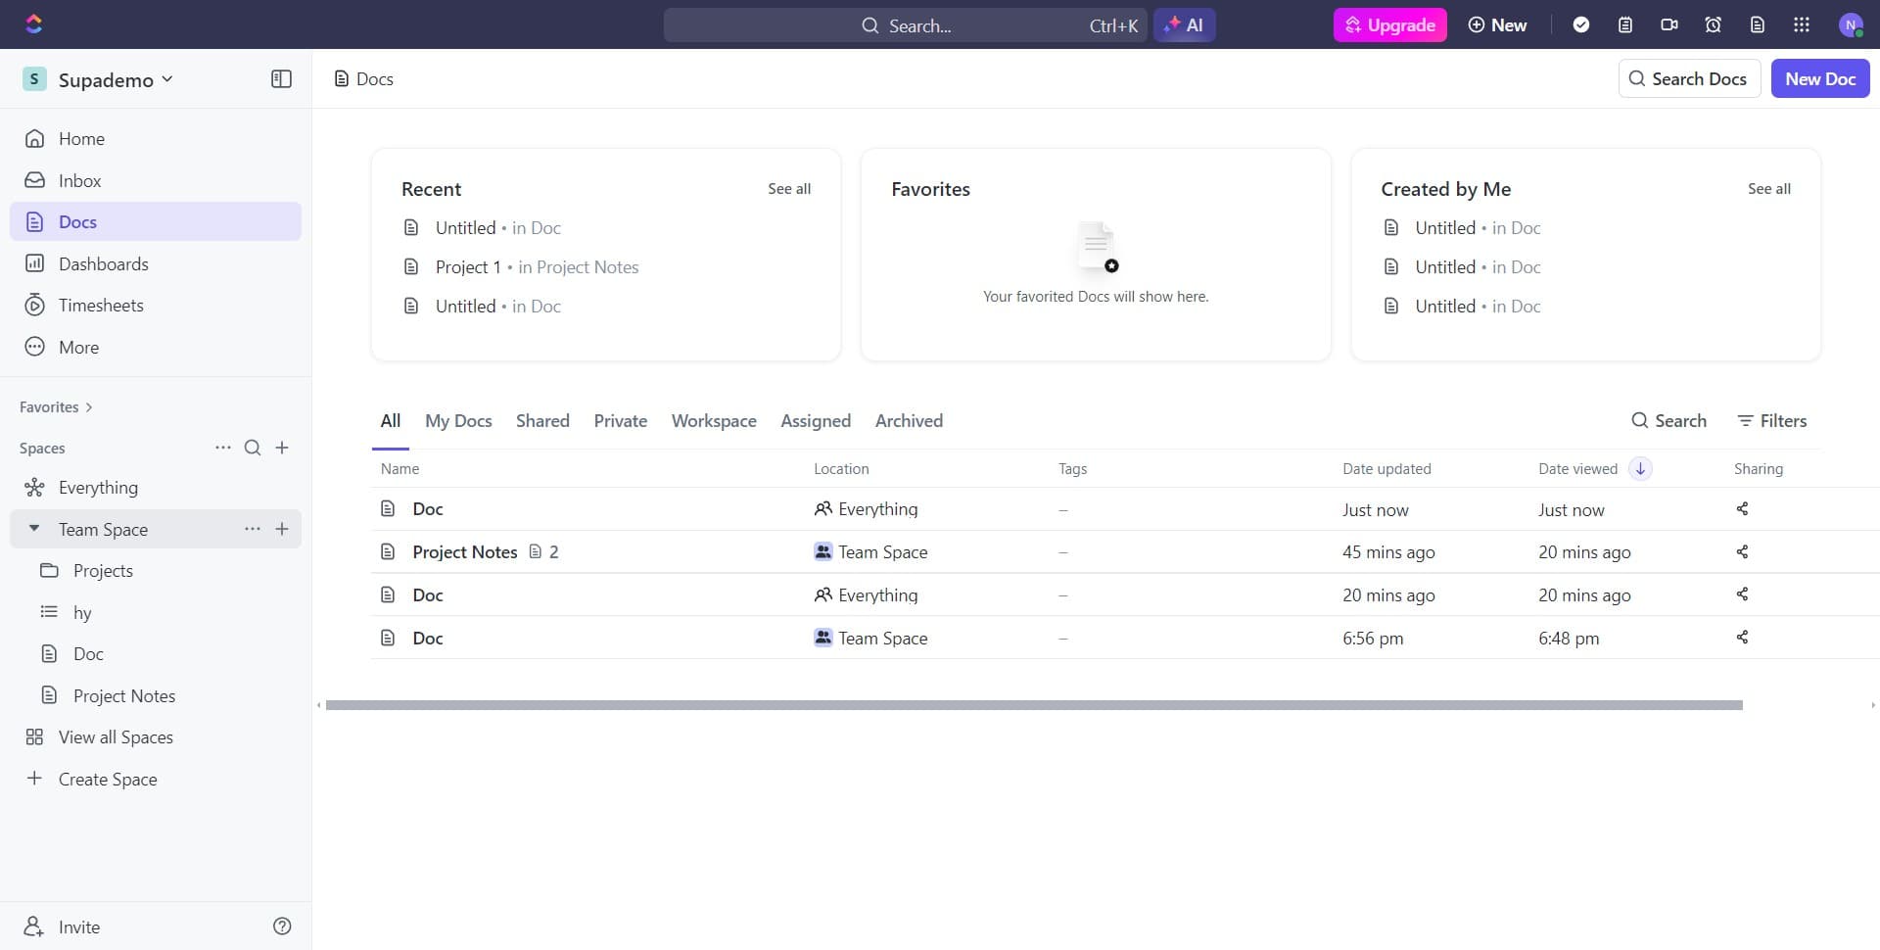
Task: Collapse the sidebar with the panel icon
Action: [281, 78]
